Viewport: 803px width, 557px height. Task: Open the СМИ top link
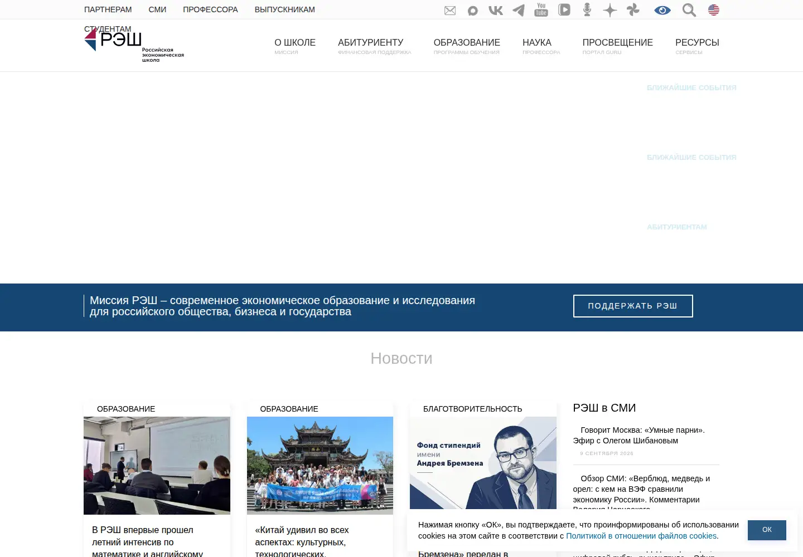pyautogui.click(x=157, y=9)
